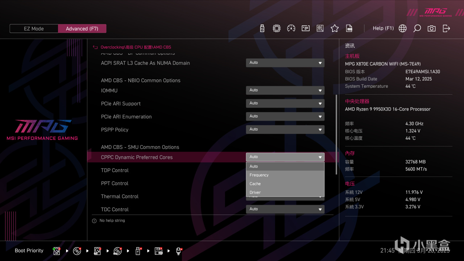Go back using the breadcrumb return arrow
464x261 pixels.
(x=95, y=47)
